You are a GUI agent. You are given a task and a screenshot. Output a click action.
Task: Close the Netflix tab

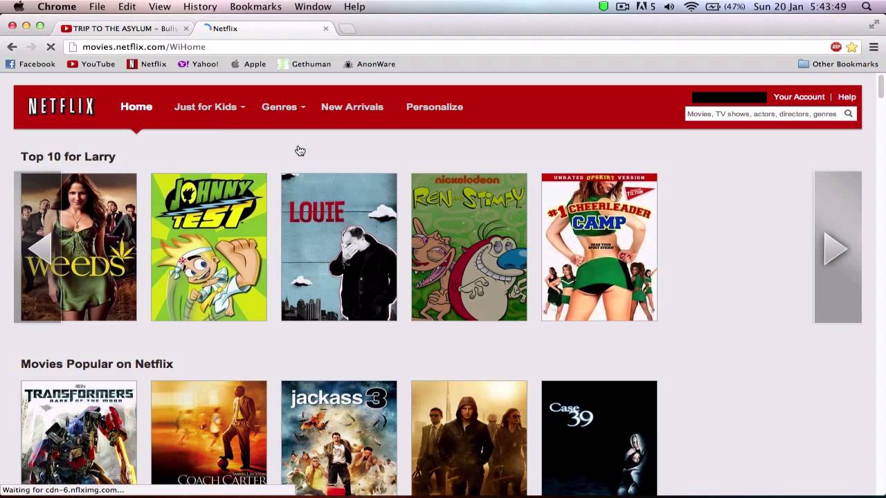pyautogui.click(x=325, y=28)
